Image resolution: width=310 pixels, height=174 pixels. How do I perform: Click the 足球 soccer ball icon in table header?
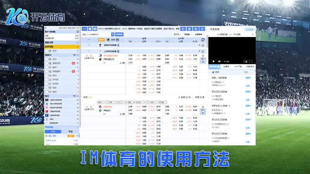(108, 40)
